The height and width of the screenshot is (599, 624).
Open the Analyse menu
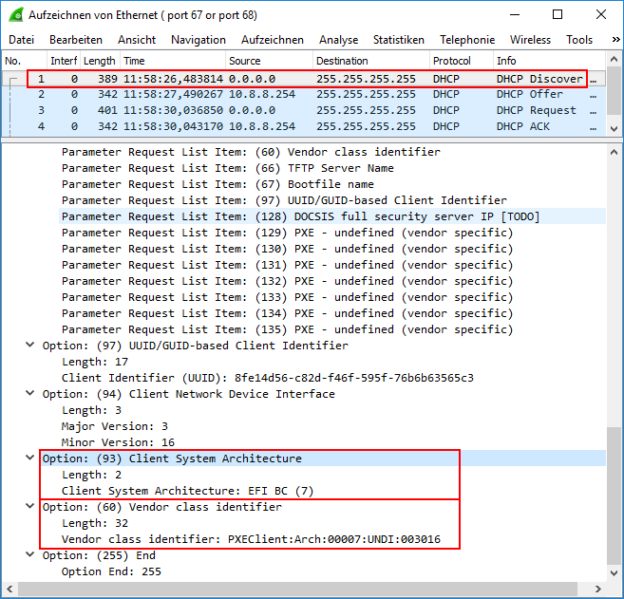coord(338,40)
